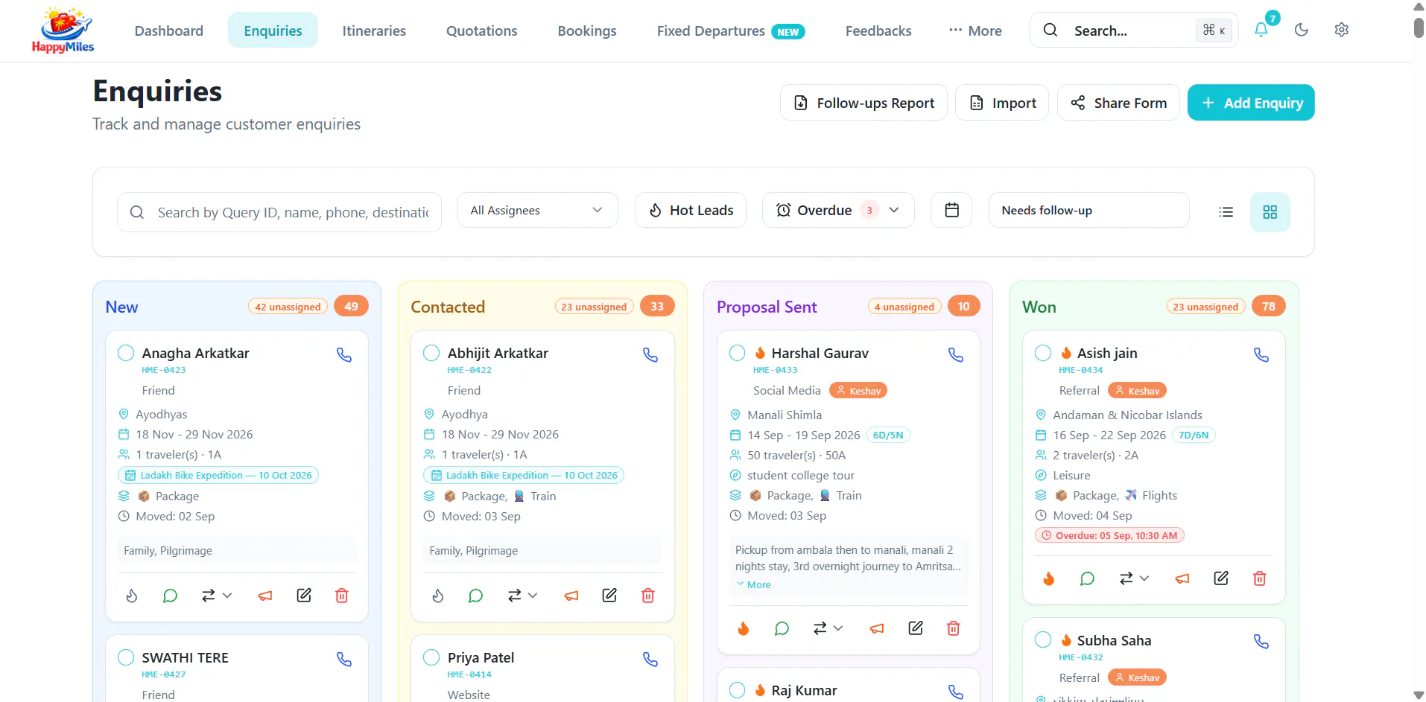This screenshot has height=702, width=1426.
Task: Select Abhijit Arkatkar's enquiry card
Action: (x=431, y=353)
